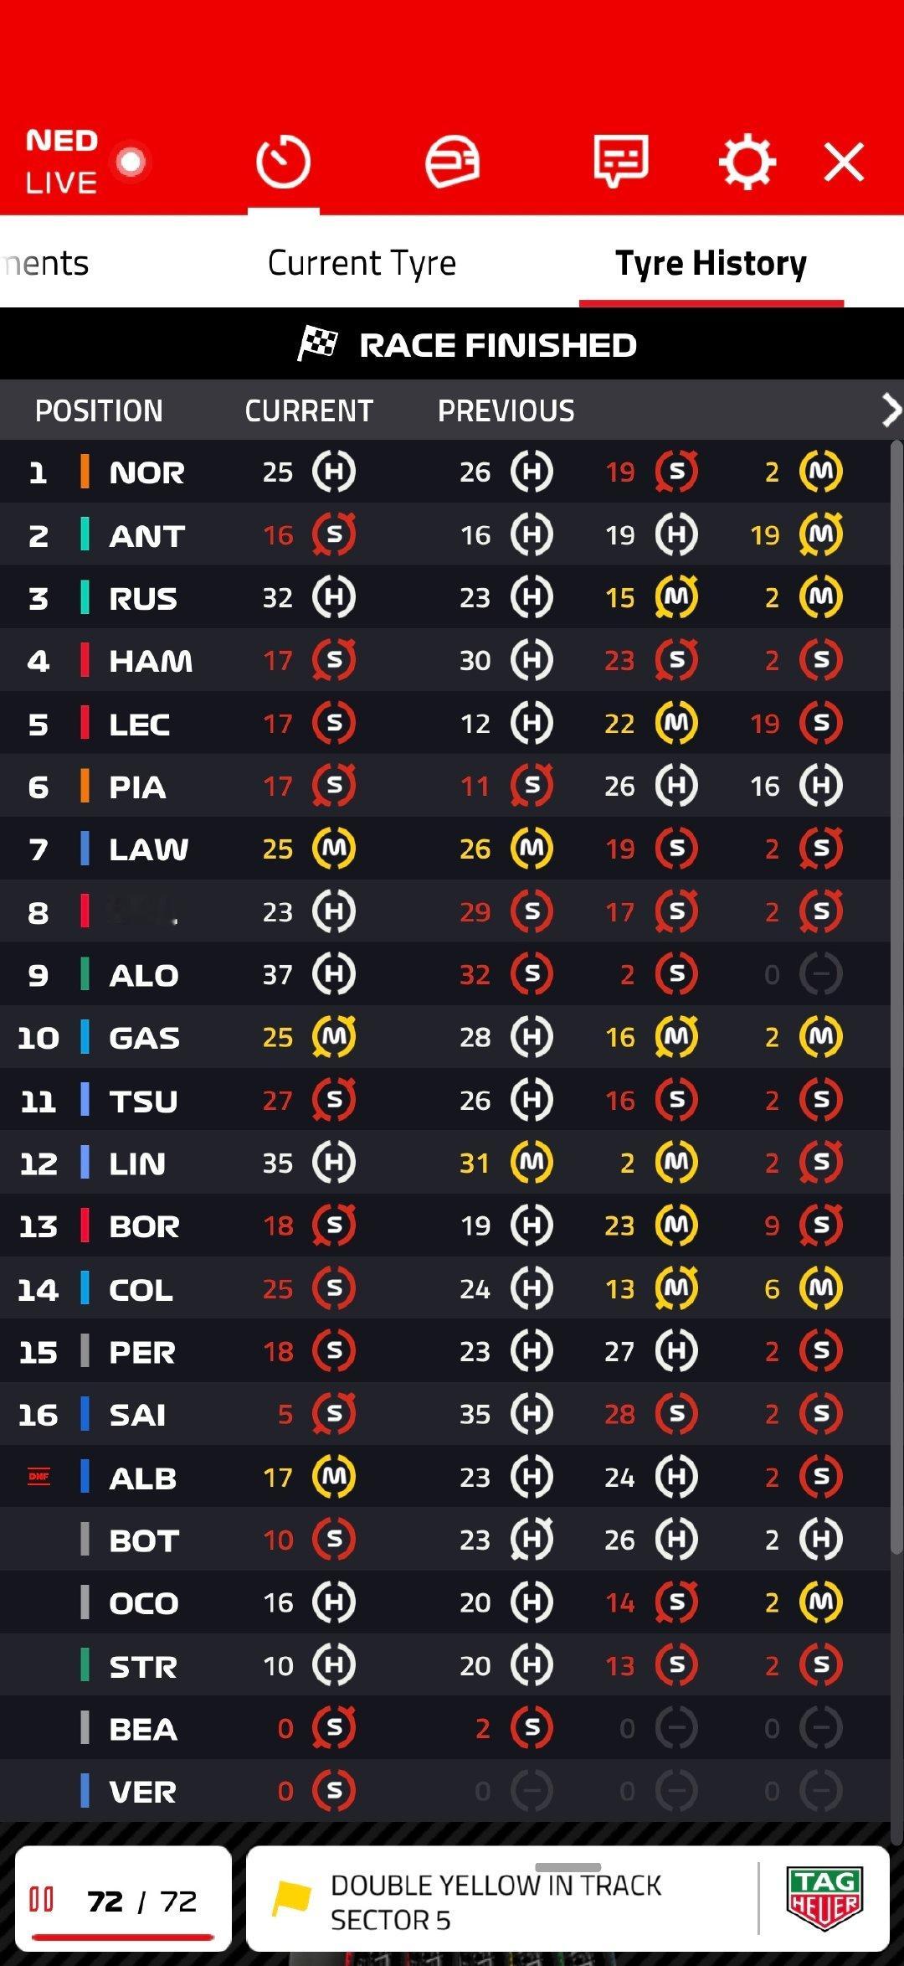Tap NOR's current hard tyre icon
The image size is (904, 1966).
pyautogui.click(x=334, y=472)
